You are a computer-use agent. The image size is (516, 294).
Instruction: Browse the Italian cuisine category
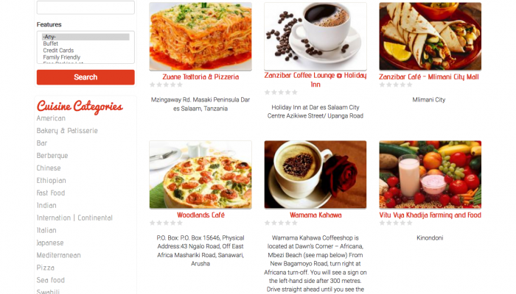(x=46, y=230)
